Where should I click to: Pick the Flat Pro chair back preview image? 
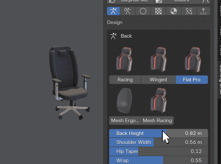point(193,59)
